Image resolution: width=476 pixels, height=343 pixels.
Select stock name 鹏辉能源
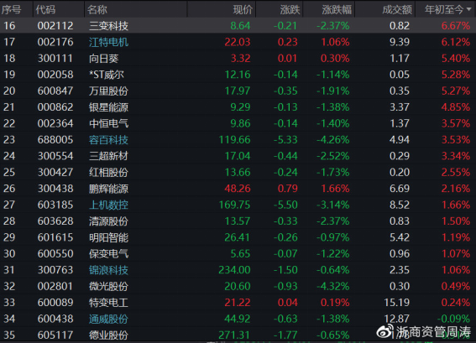point(108,189)
